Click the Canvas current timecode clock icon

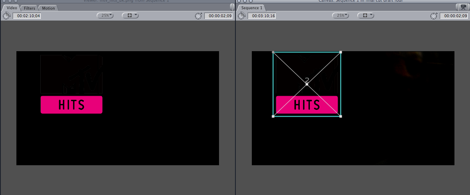pos(433,16)
